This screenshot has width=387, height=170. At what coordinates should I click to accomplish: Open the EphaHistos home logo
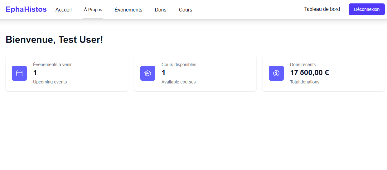26,9
